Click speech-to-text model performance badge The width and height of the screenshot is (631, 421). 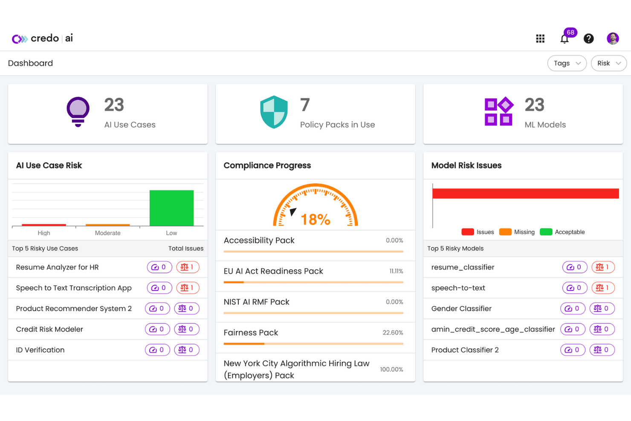pos(575,288)
